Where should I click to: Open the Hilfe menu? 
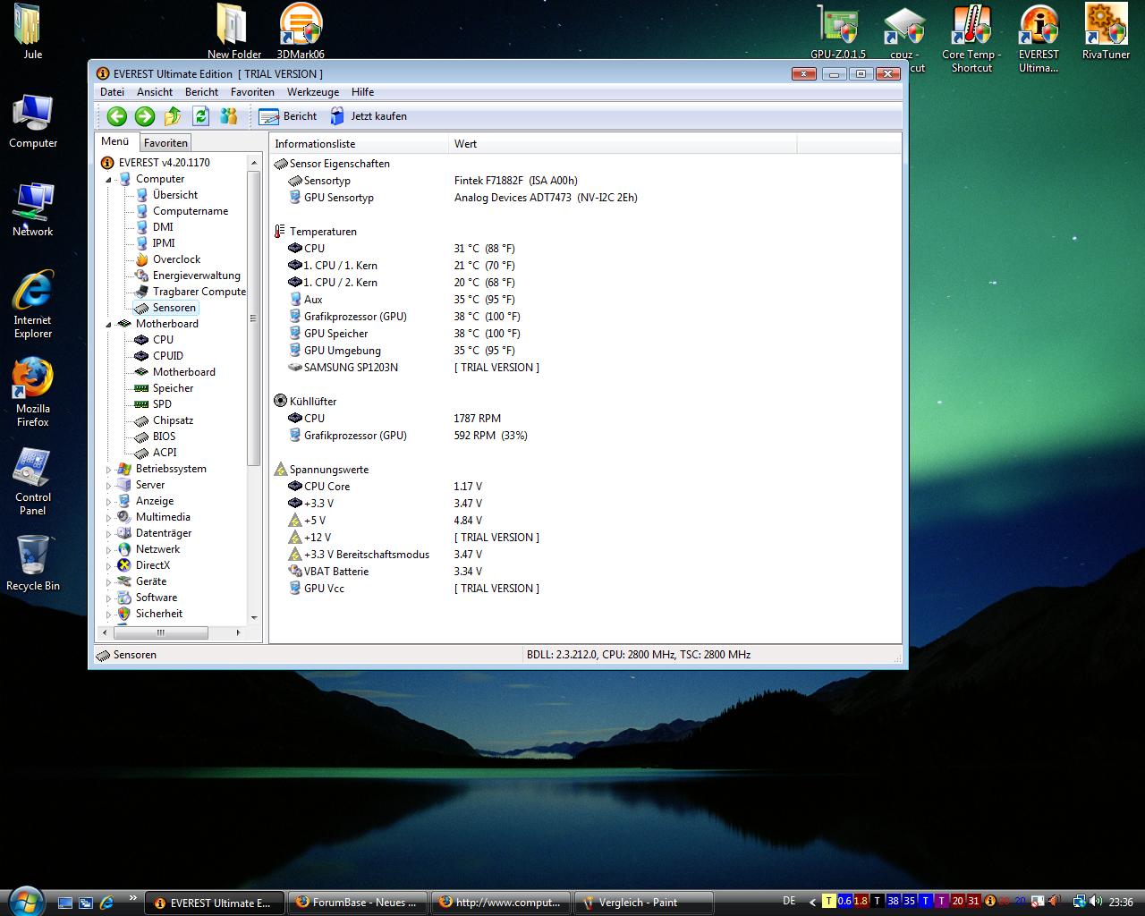click(x=362, y=92)
